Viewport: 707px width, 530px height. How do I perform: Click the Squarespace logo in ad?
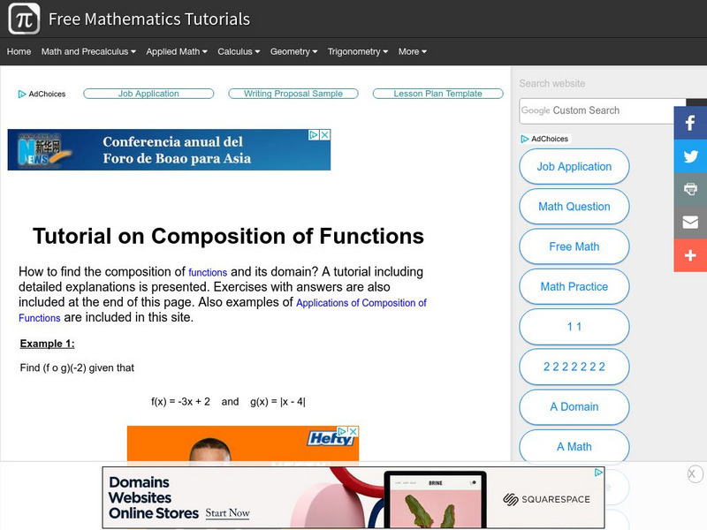tap(546, 499)
